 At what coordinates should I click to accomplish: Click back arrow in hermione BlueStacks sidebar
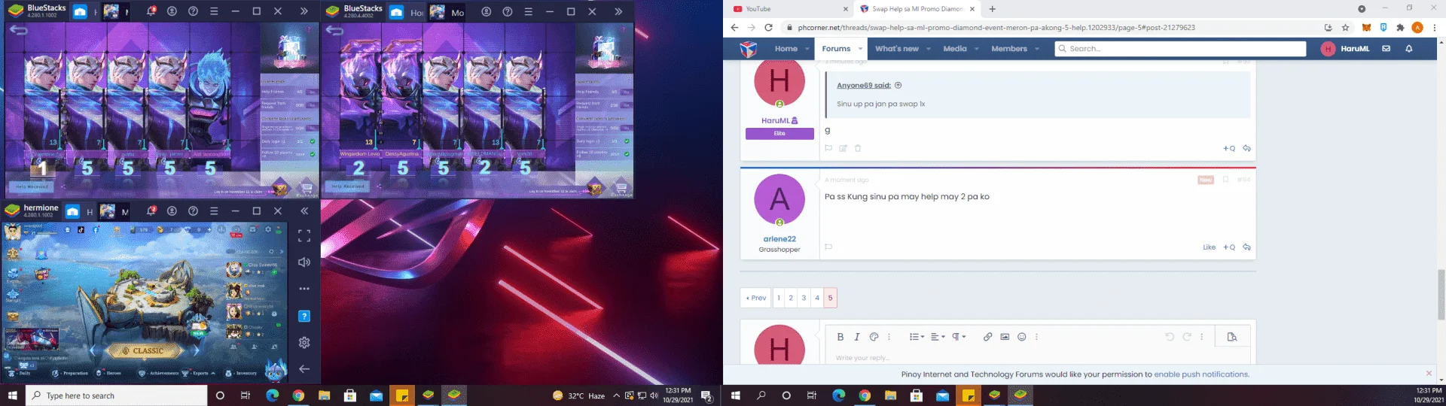[304, 369]
